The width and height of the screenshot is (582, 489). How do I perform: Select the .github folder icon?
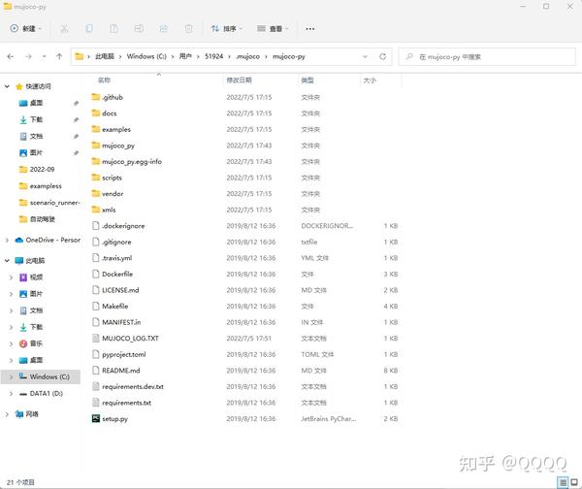click(x=96, y=97)
